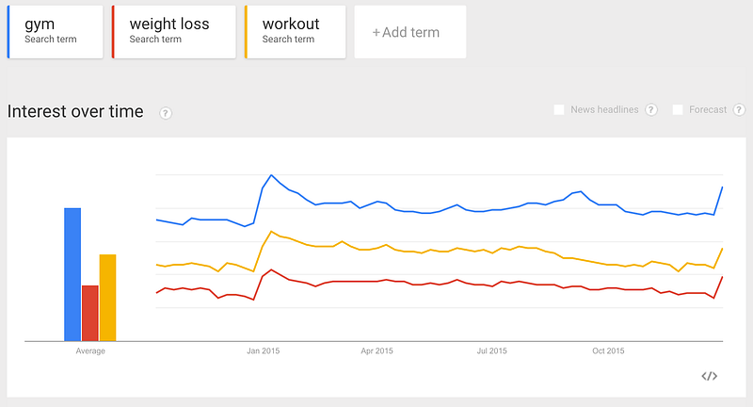Screen dimensions: 753x407
Task: Click the Jul 2015 axis label
Action: 491,351
